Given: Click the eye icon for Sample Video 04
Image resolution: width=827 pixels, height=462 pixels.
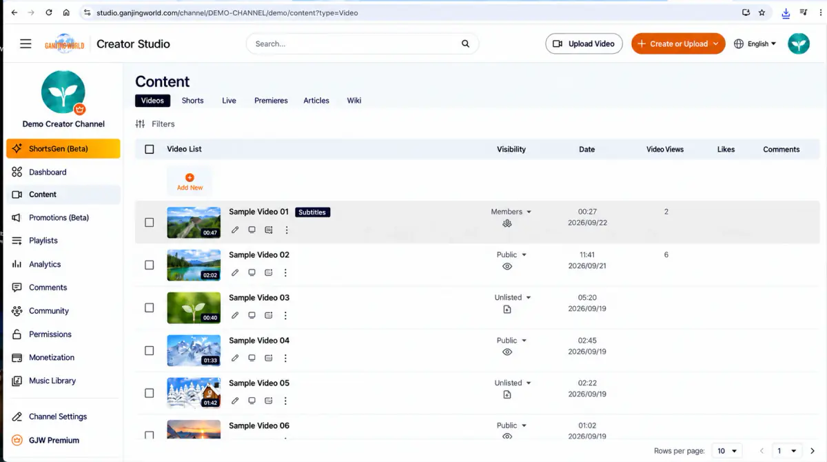Looking at the screenshot, I should [507, 352].
